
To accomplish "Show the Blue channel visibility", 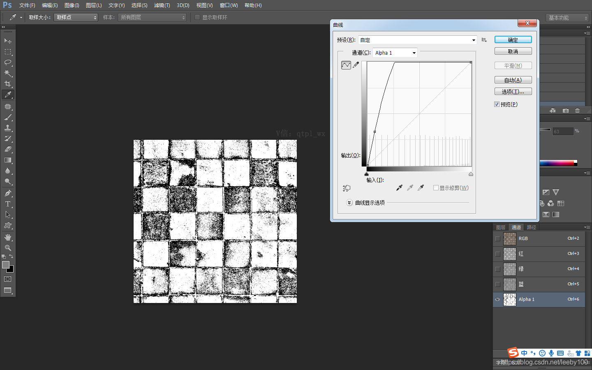I will pyautogui.click(x=498, y=284).
